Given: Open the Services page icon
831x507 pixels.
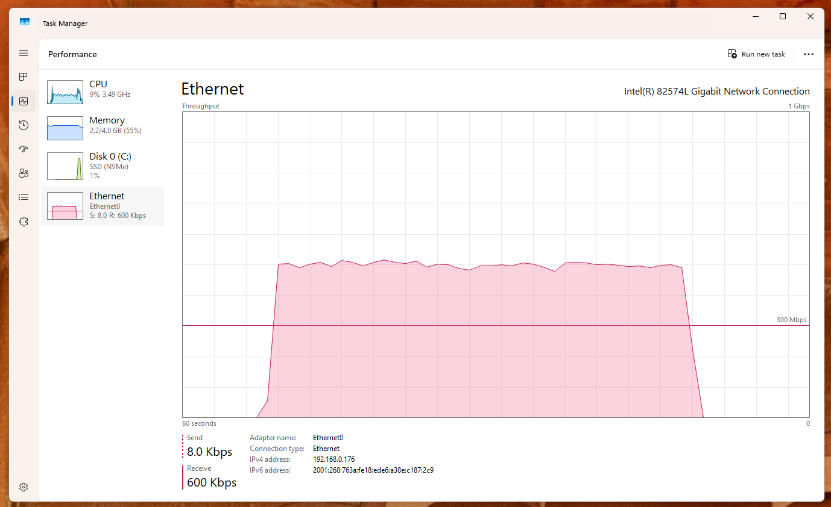Looking at the screenshot, I should point(24,222).
